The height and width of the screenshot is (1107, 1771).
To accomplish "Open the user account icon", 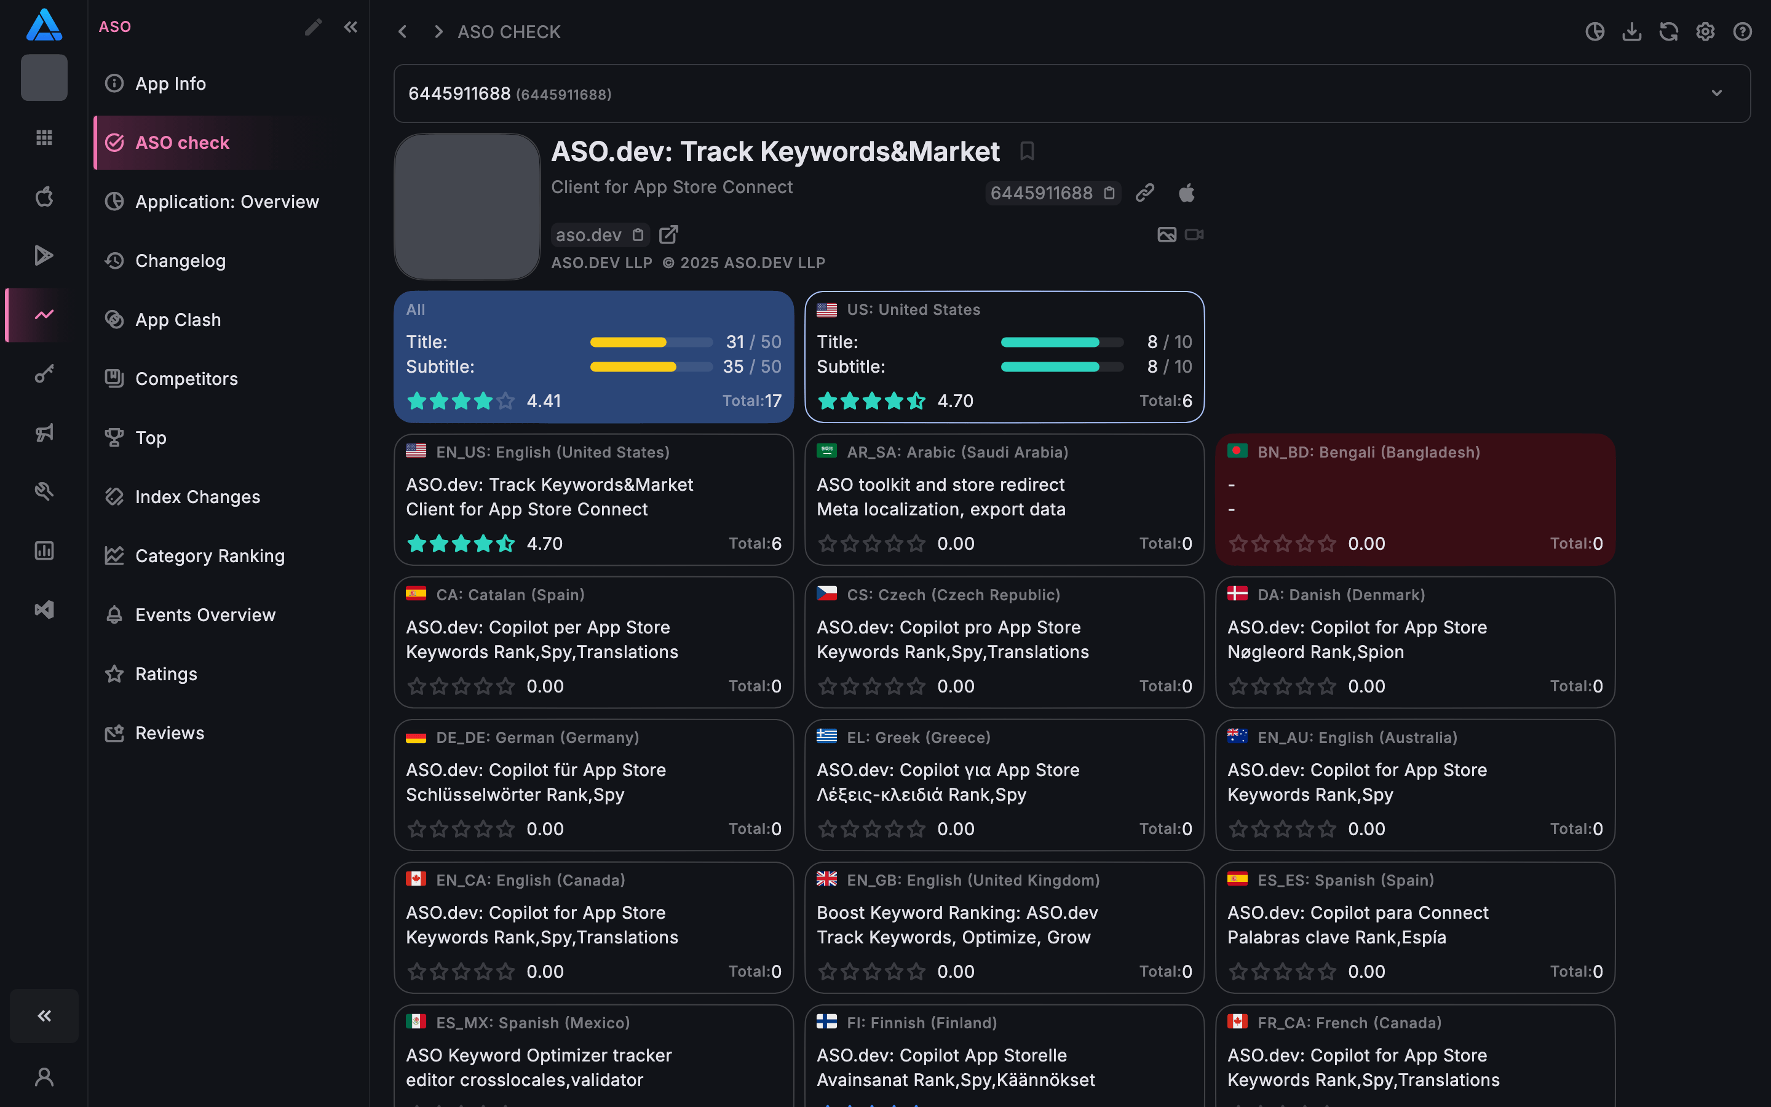I will tap(44, 1076).
